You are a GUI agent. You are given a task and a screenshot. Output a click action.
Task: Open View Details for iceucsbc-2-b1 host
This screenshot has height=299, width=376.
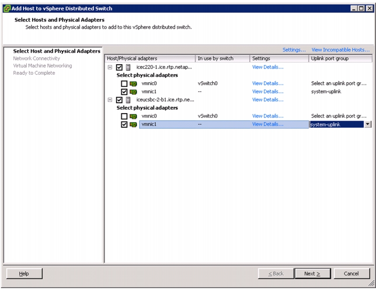coord(268,100)
